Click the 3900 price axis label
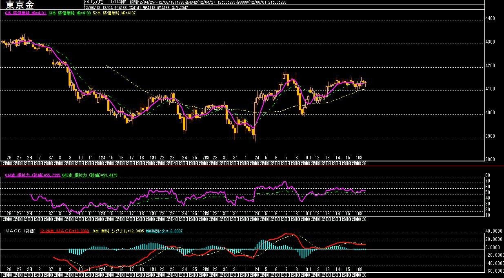This screenshot has height=278, width=504. point(490,136)
